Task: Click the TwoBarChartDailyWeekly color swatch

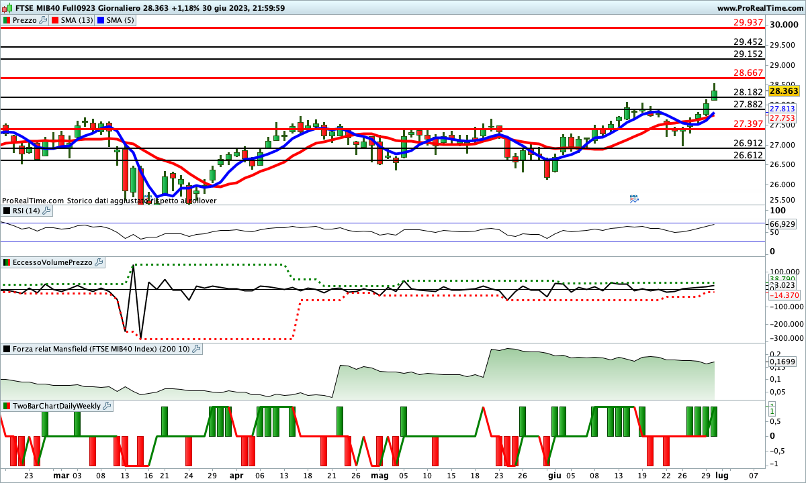Action: pyautogui.click(x=6, y=406)
